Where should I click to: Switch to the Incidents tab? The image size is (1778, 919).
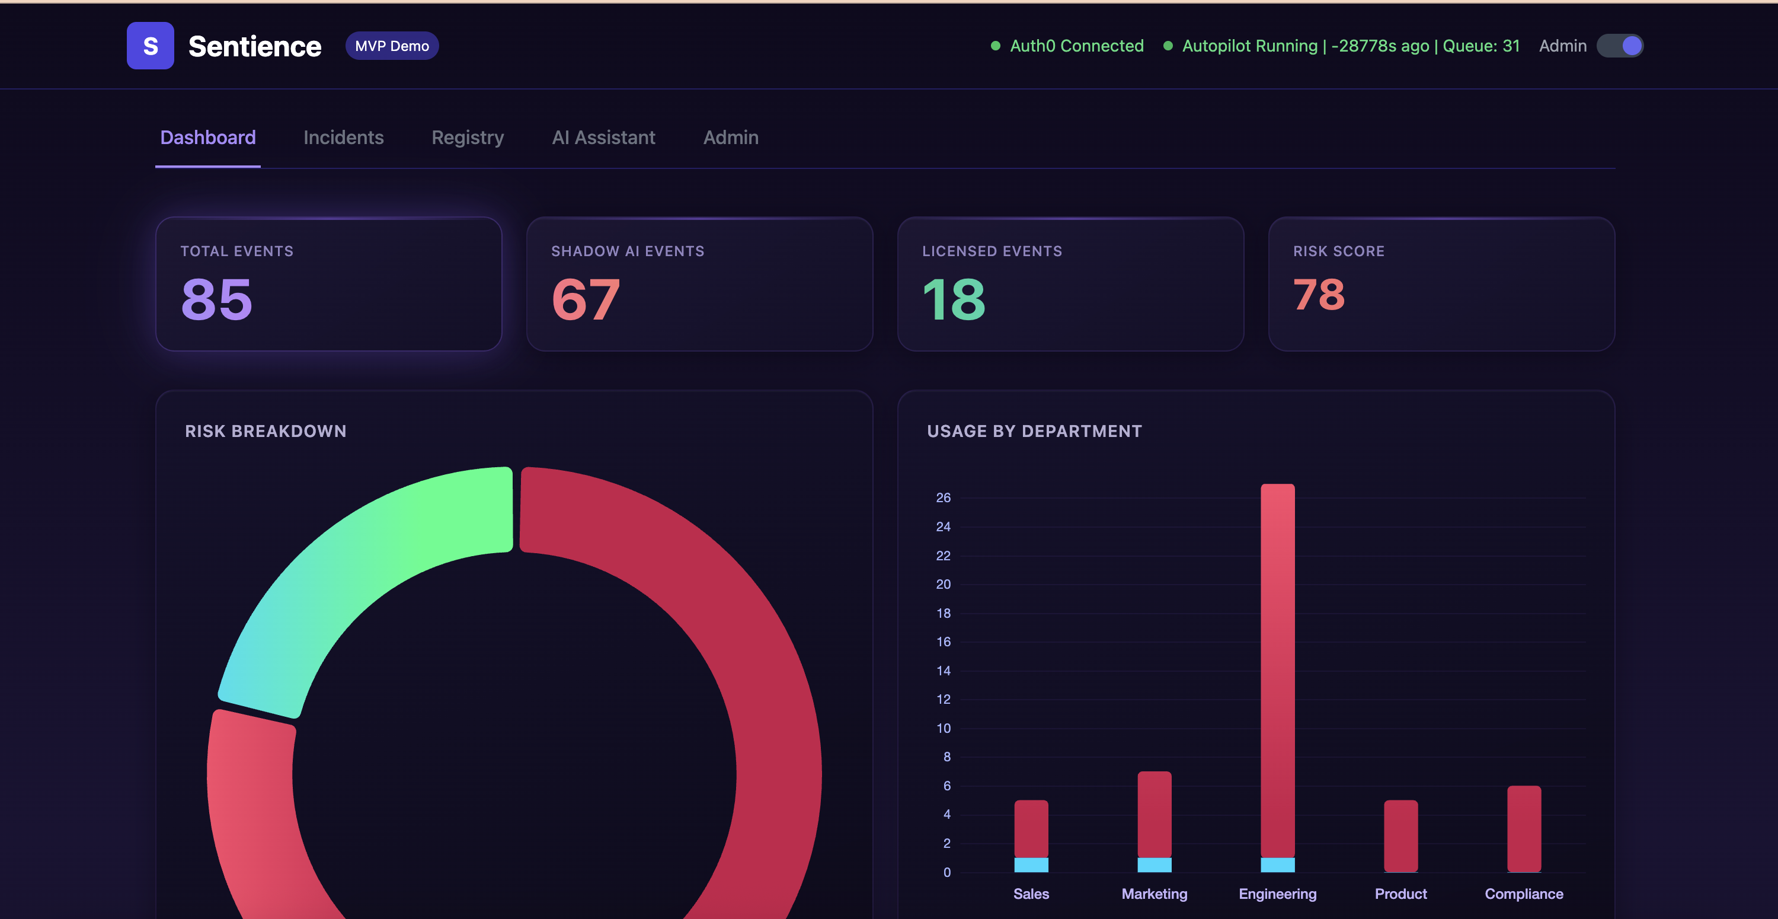click(343, 138)
